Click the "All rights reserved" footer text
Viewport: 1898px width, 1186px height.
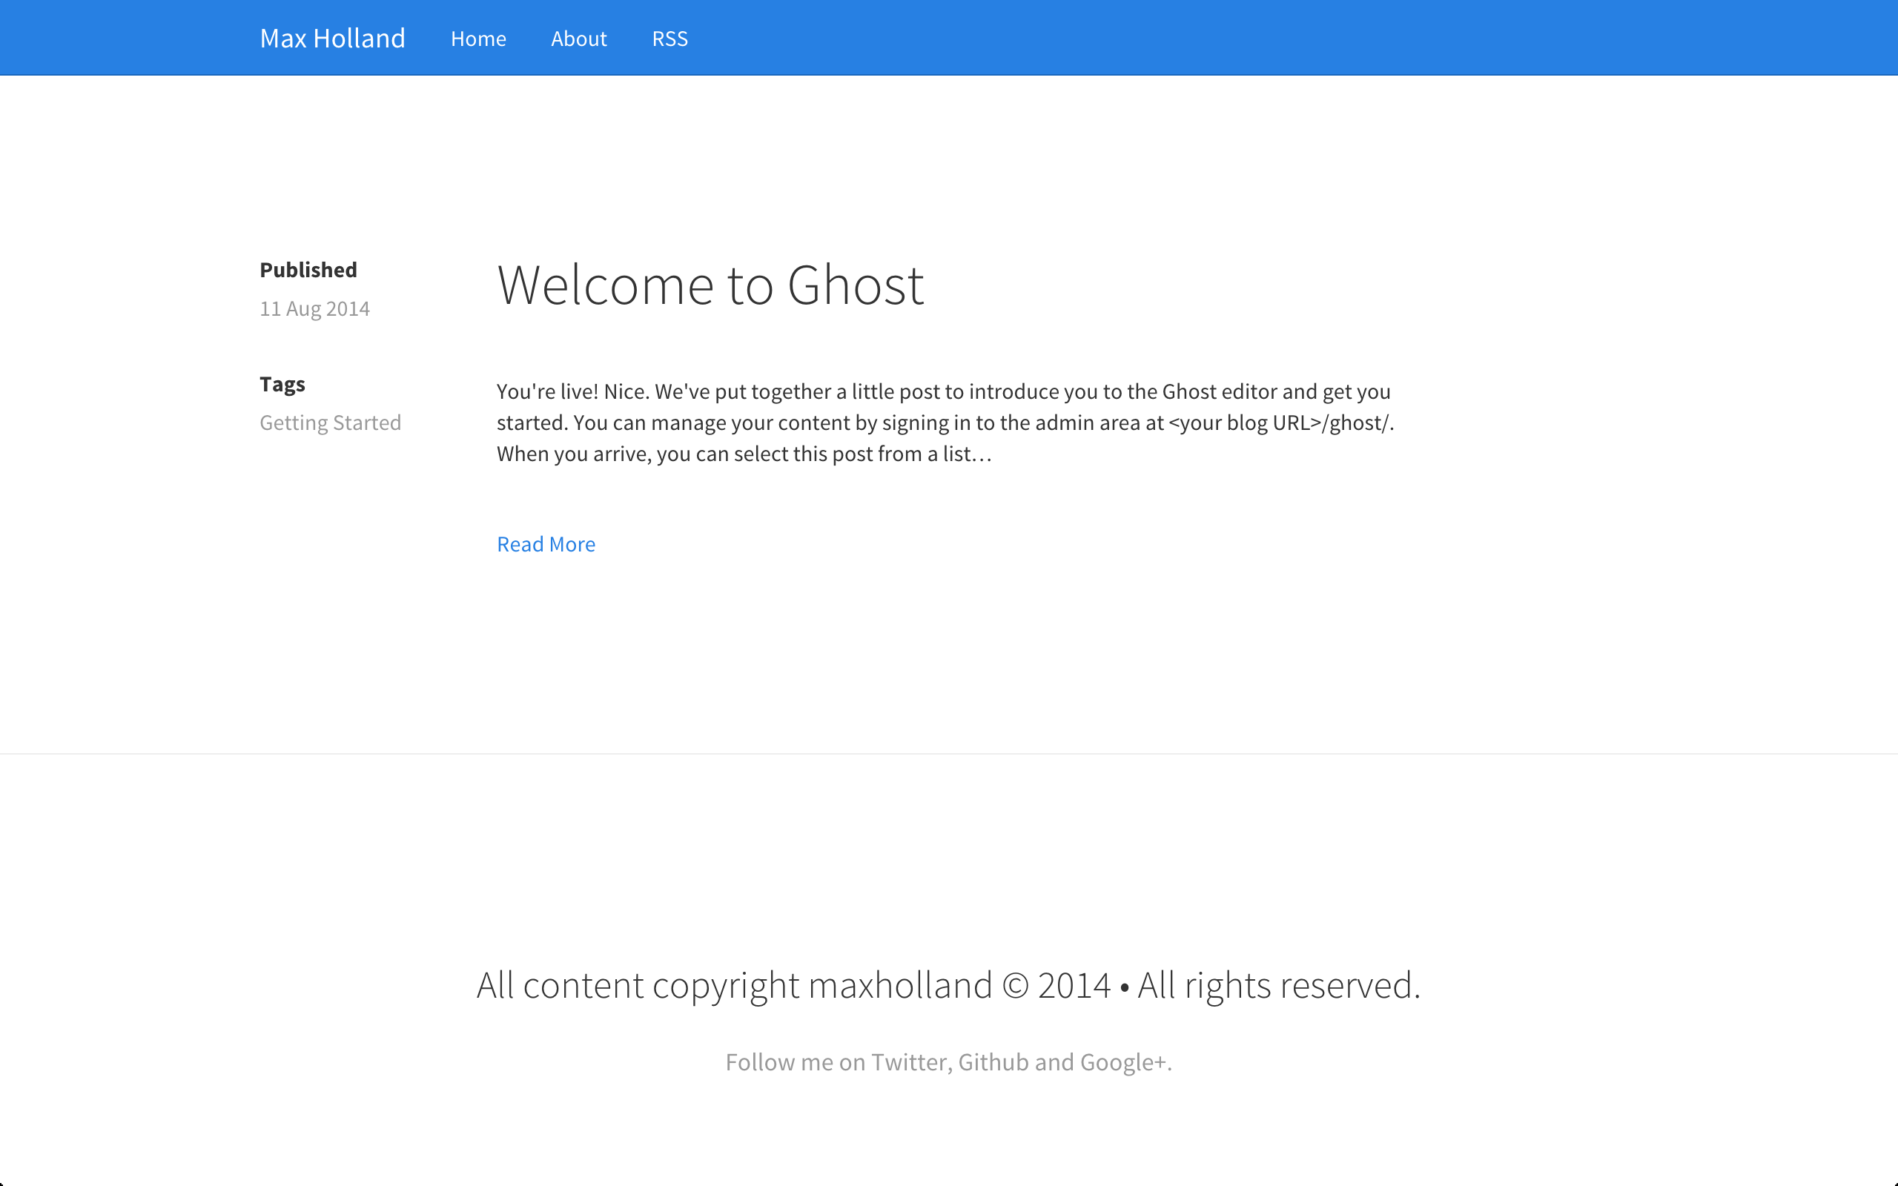(1278, 985)
